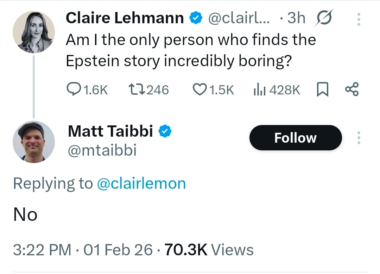380x274 pixels.
Task: Open the @mtaibbi handle
Action: pyautogui.click(x=102, y=150)
